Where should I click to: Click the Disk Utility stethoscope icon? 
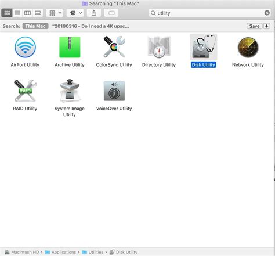[204, 47]
